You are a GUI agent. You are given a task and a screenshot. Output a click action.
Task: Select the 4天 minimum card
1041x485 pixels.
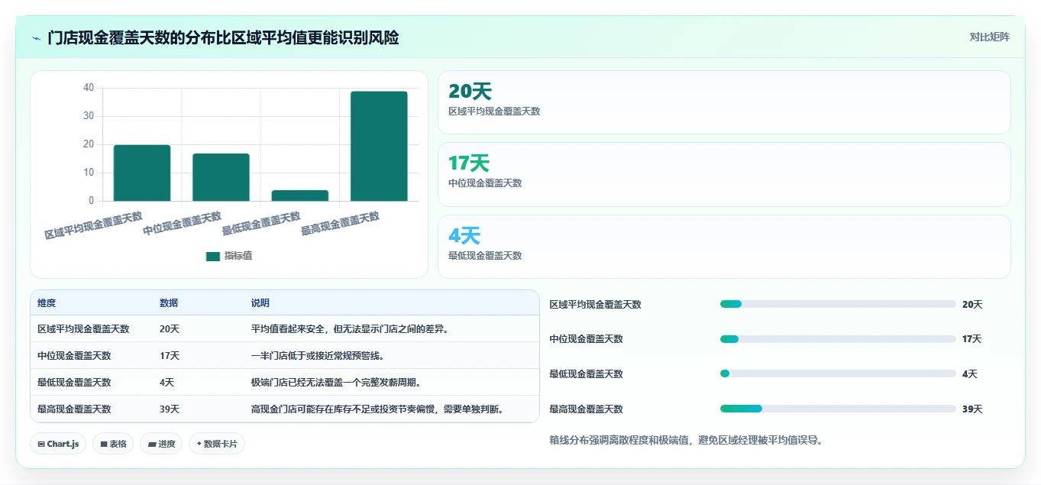pos(724,247)
